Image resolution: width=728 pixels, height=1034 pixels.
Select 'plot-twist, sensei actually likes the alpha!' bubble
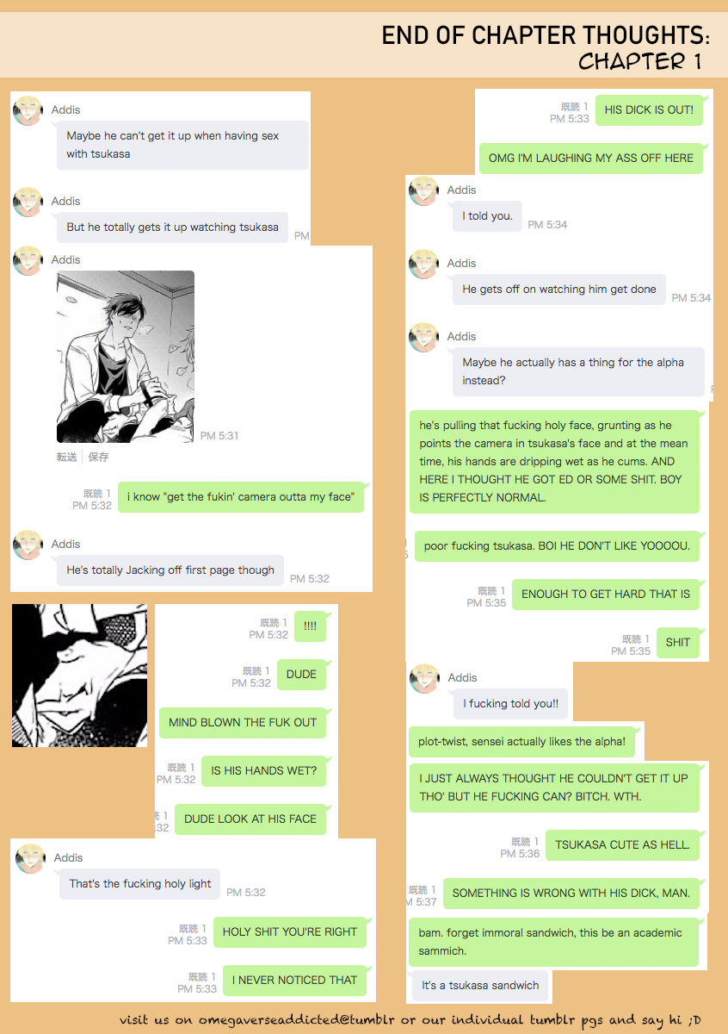[527, 742]
